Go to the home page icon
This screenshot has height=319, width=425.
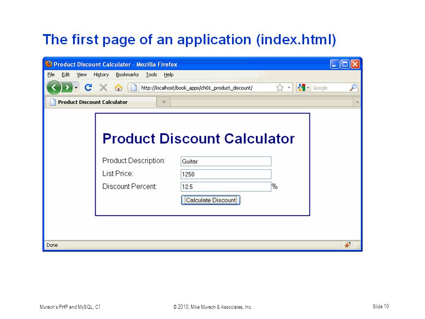[x=118, y=87]
